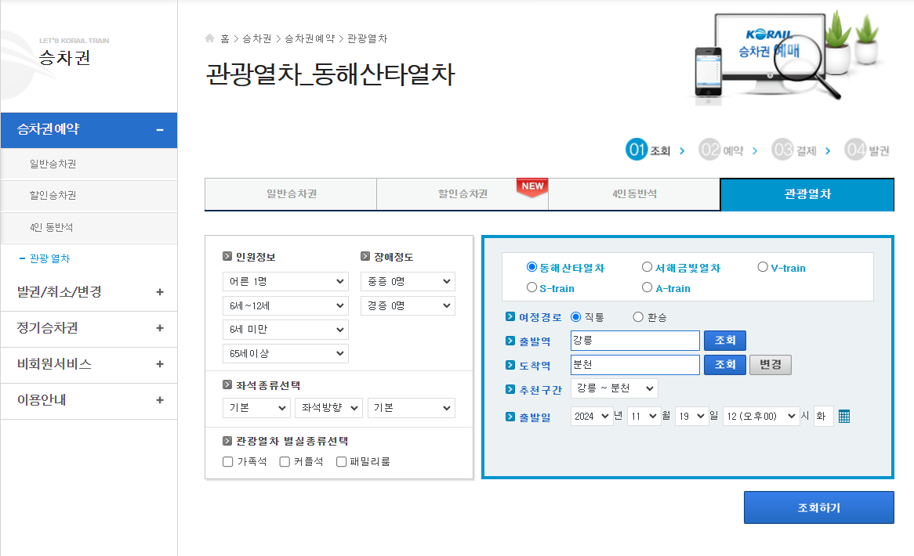Open first 기본 seat type dropdown
This screenshot has height=556, width=914.
pyautogui.click(x=256, y=408)
